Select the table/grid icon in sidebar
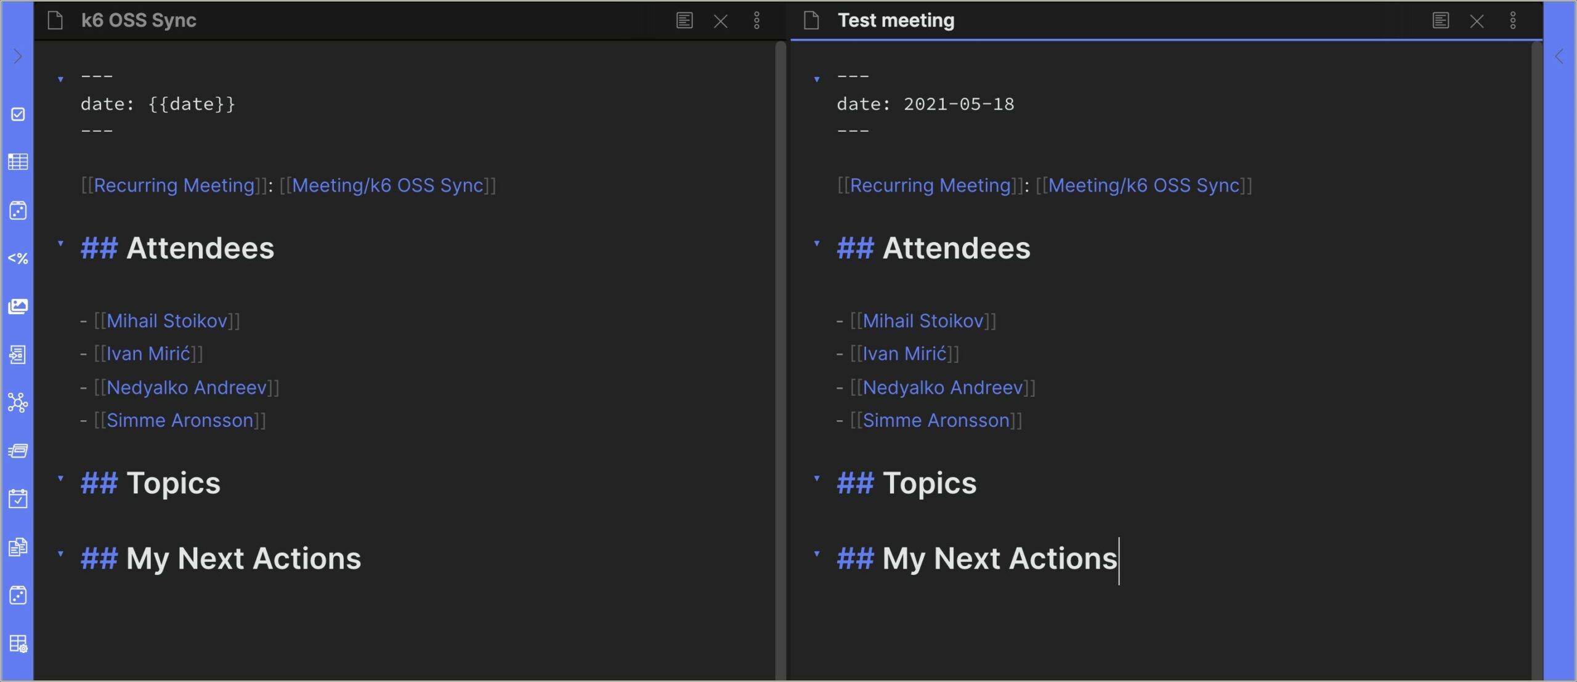 [17, 162]
